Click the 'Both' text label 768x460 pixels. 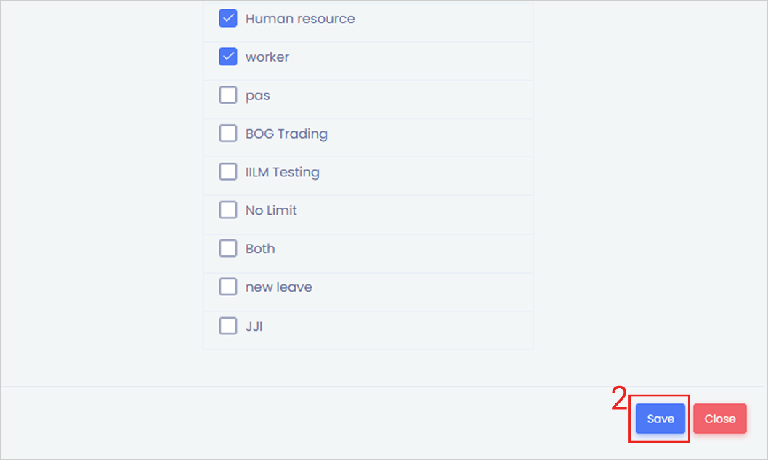(x=260, y=249)
